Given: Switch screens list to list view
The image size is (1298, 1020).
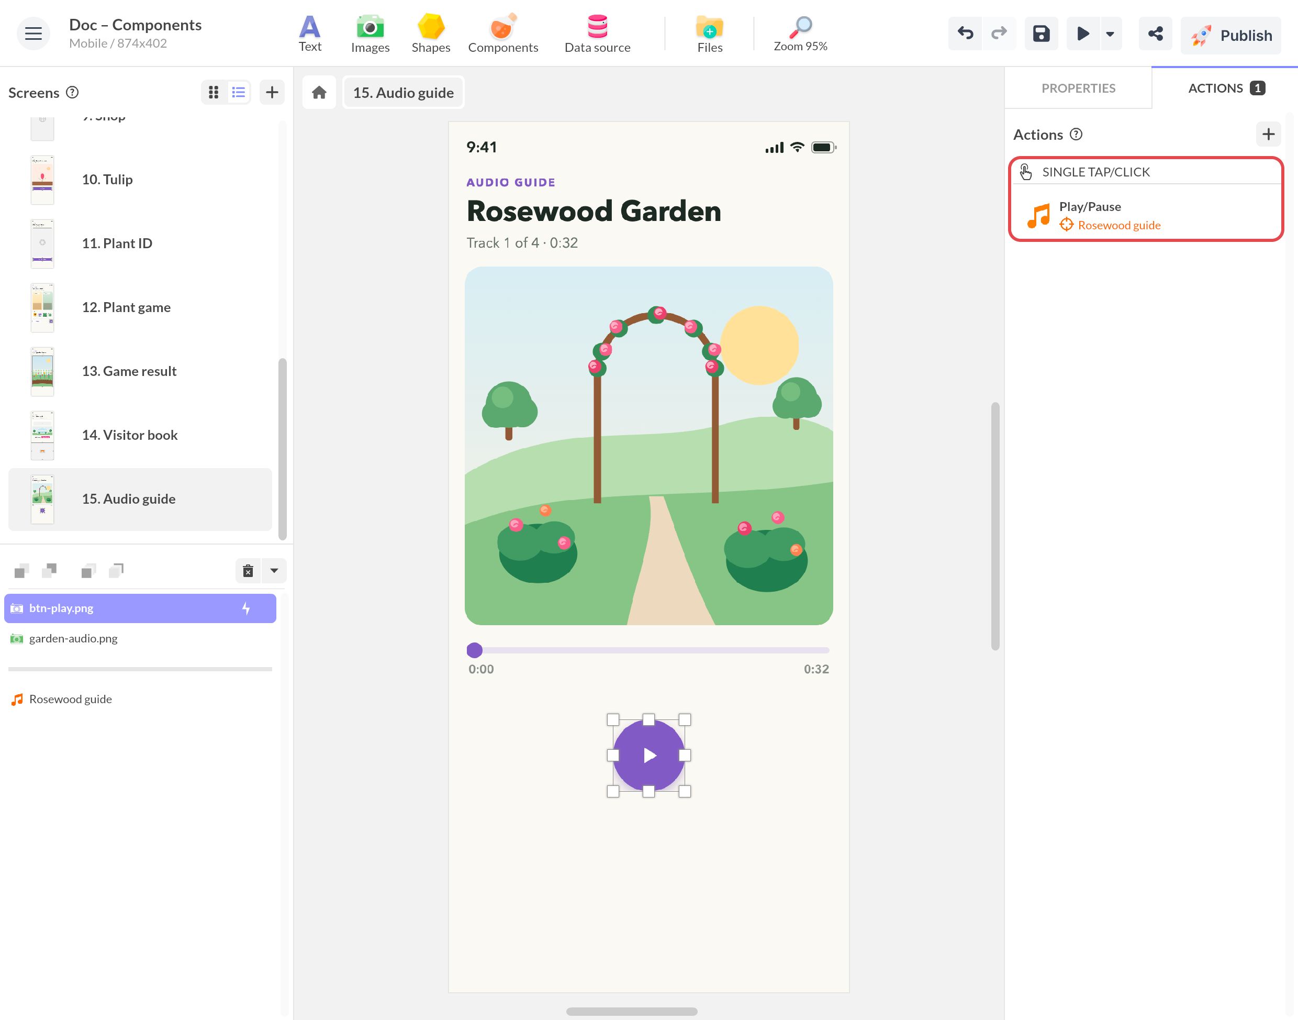Looking at the screenshot, I should point(239,92).
